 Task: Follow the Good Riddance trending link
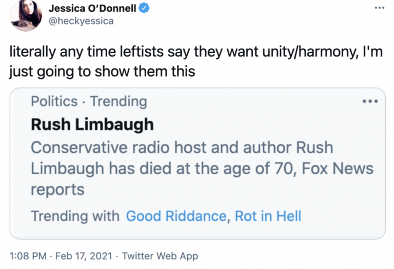tap(176, 216)
